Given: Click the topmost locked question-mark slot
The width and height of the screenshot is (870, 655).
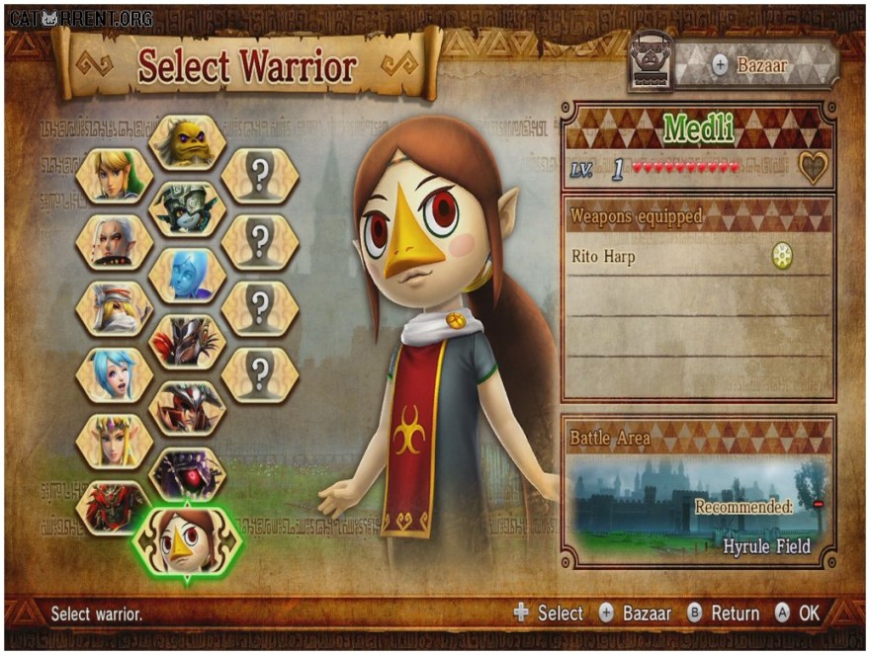Looking at the screenshot, I should 260,175.
